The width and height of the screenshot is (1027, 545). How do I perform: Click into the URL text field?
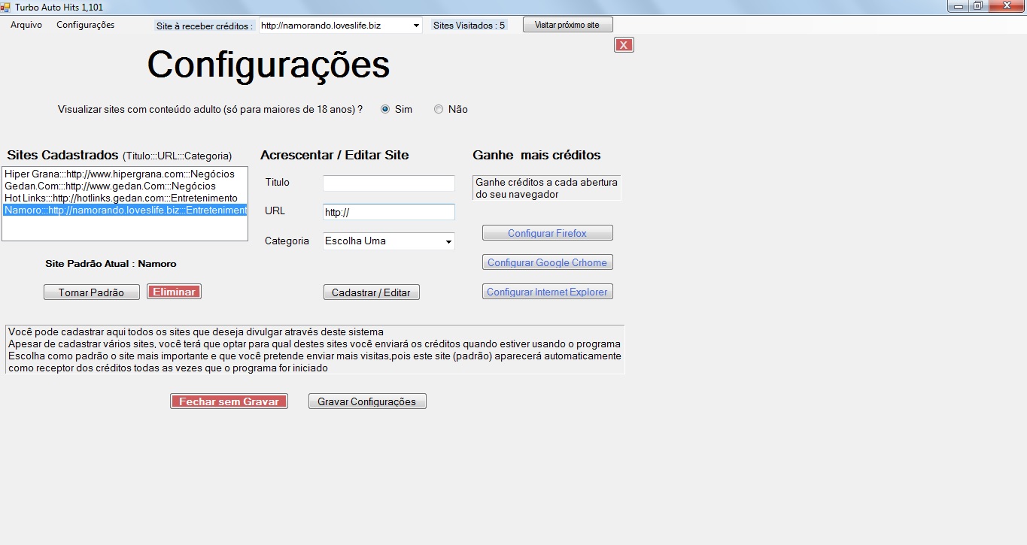click(388, 212)
